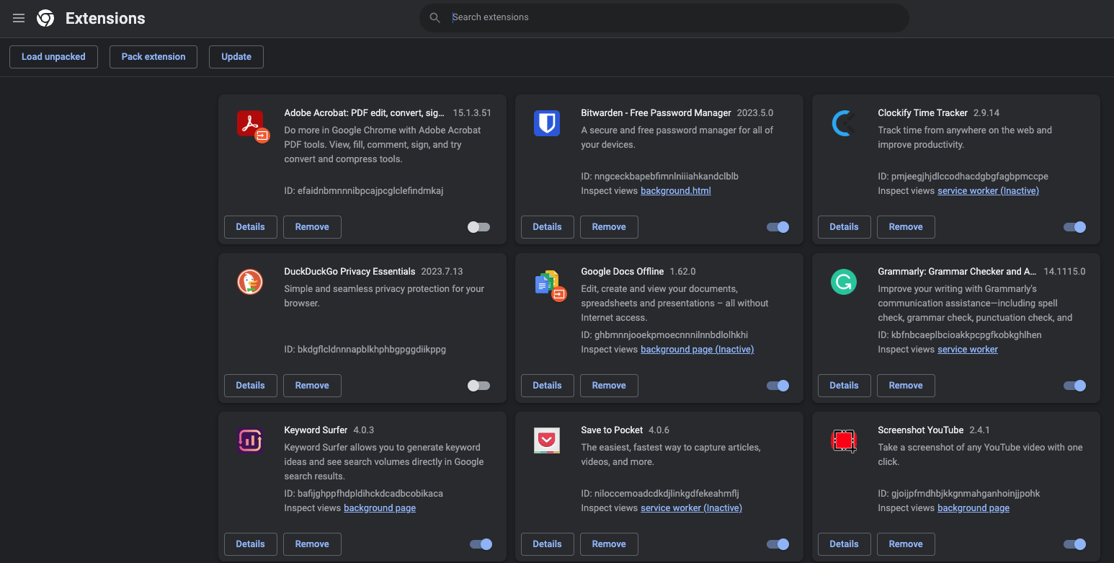Viewport: 1114px width, 563px height.
Task: Remove DuckDuckGo Privacy Essentials
Action: 312,386
